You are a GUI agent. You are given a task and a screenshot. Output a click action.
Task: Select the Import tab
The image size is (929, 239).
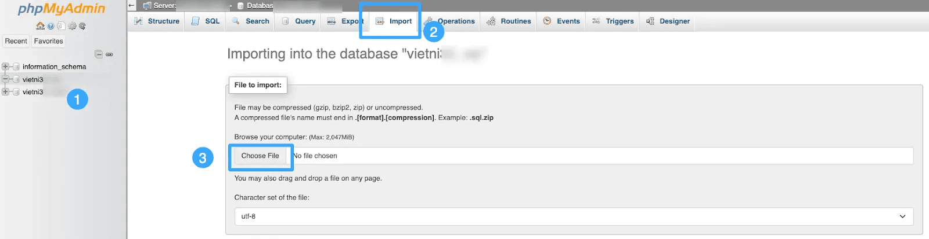(x=394, y=21)
